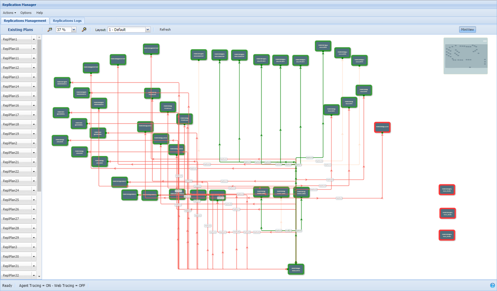
Task: Expand the ReplPlan23 dropdown arrow
Action: coord(34,181)
